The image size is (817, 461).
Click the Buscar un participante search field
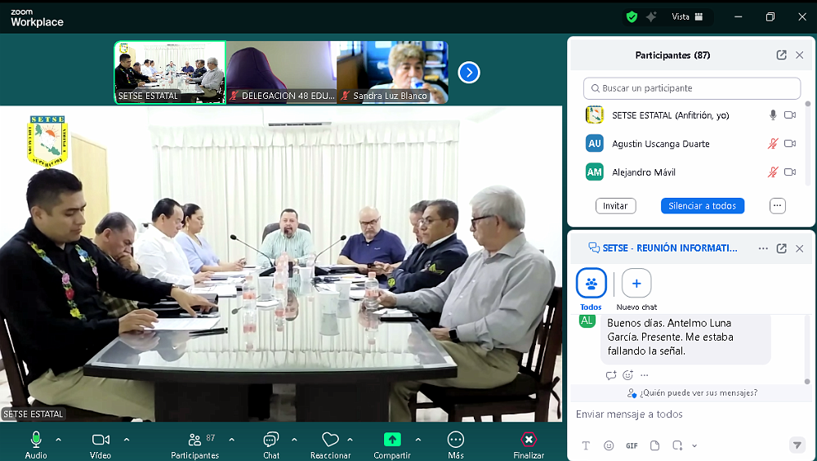[692, 88]
